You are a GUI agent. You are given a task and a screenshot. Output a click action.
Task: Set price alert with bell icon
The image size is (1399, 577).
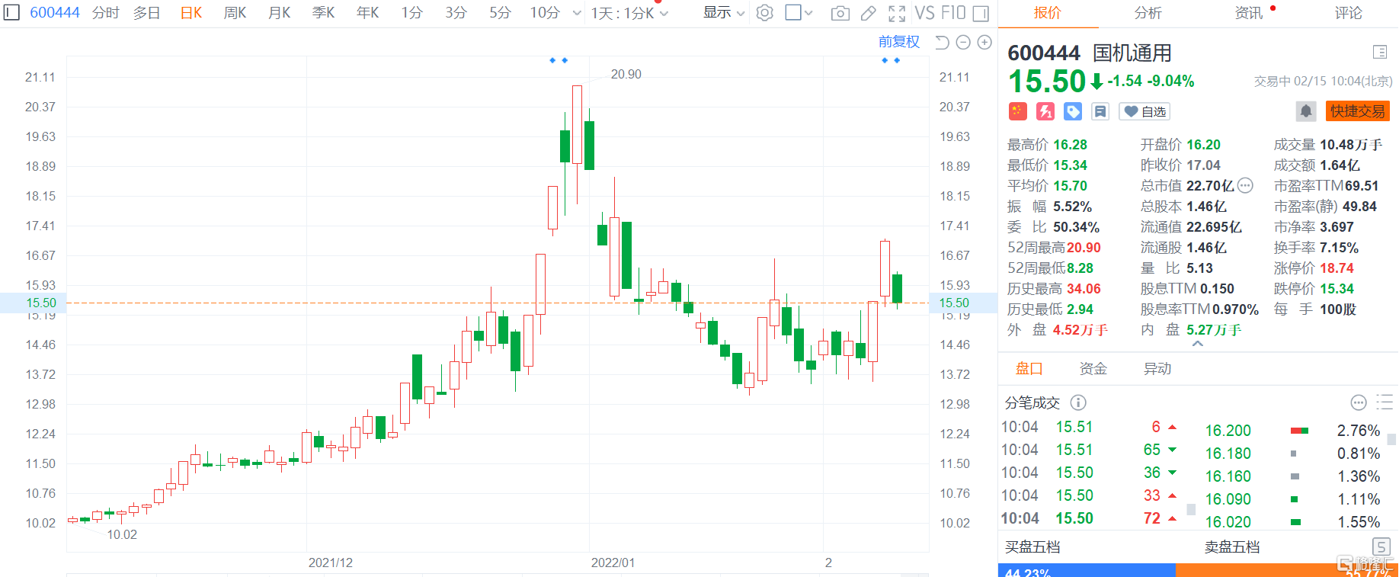coord(1305,111)
